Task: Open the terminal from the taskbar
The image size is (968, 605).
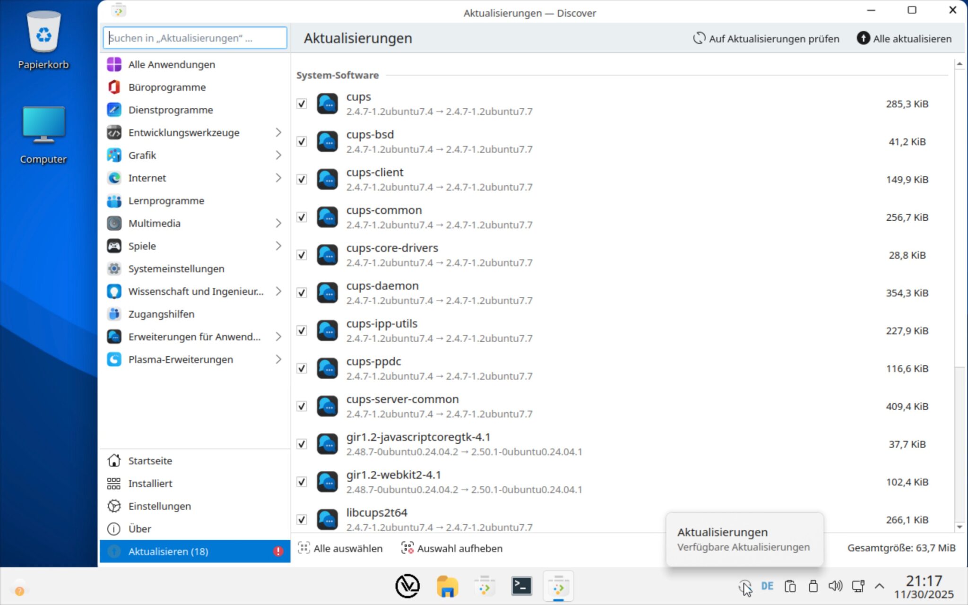Action: (521, 586)
